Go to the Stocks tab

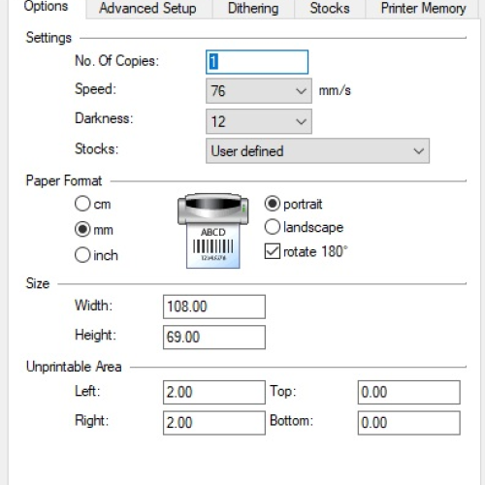click(330, 9)
